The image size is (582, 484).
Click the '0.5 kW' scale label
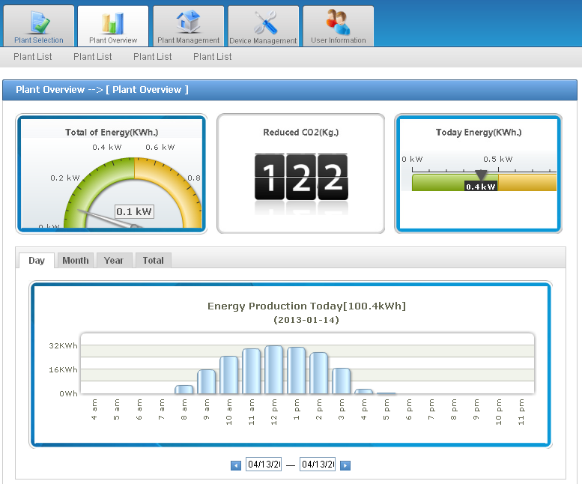pos(498,159)
